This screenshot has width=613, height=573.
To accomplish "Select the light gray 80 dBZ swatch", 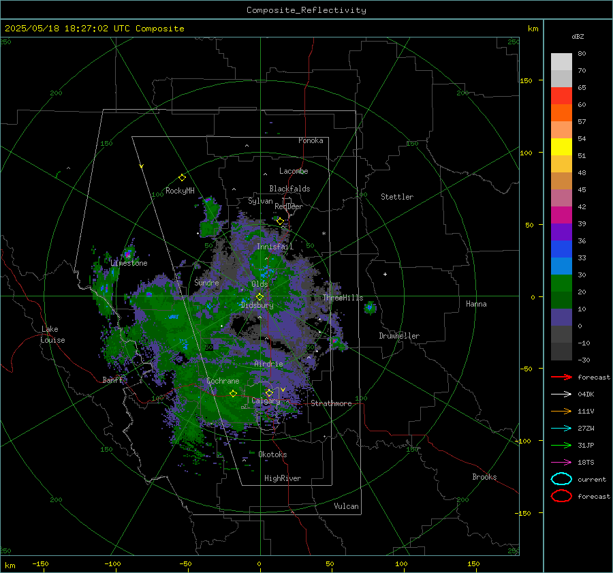I will [561, 61].
